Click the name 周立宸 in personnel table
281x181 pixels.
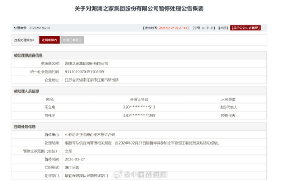(50, 107)
